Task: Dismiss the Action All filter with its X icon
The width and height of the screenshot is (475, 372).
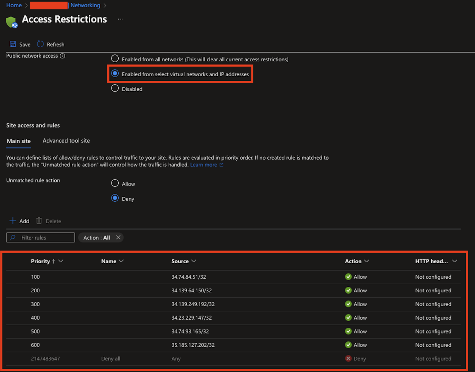Action: pyautogui.click(x=118, y=237)
